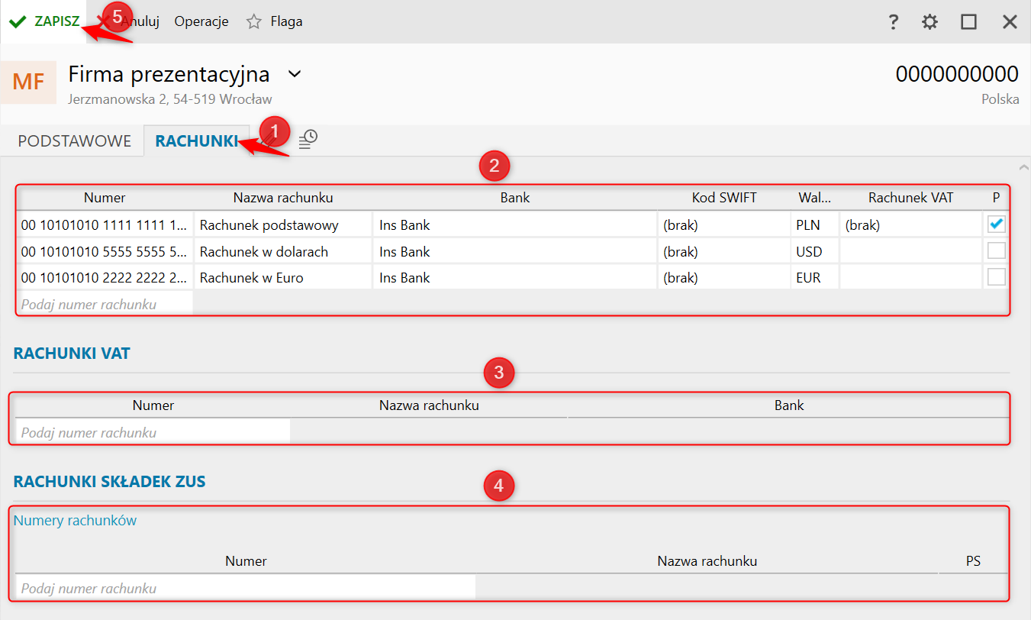Collapse section using small top-right chevron
This screenshot has width=1031, height=620.
click(1023, 166)
